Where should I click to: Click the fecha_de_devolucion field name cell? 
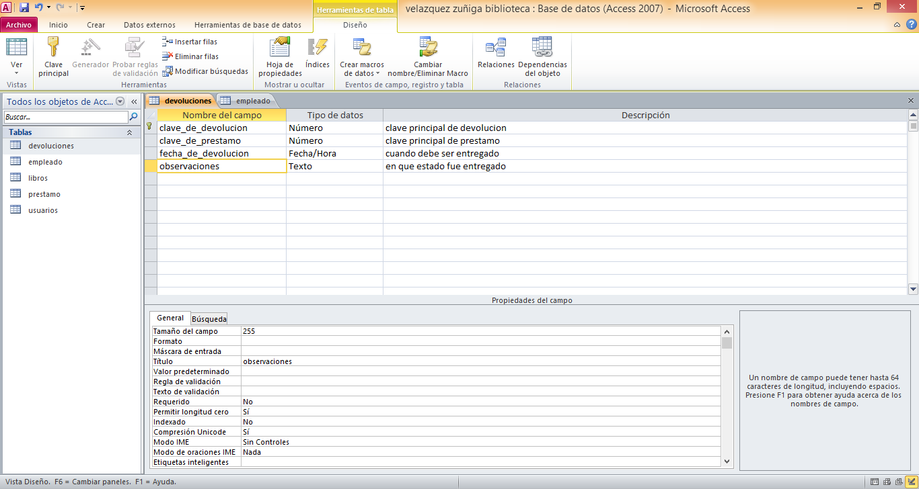(x=222, y=153)
